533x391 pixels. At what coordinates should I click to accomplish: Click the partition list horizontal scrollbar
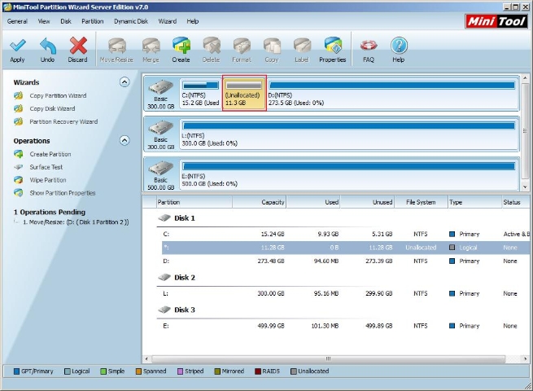click(x=329, y=358)
